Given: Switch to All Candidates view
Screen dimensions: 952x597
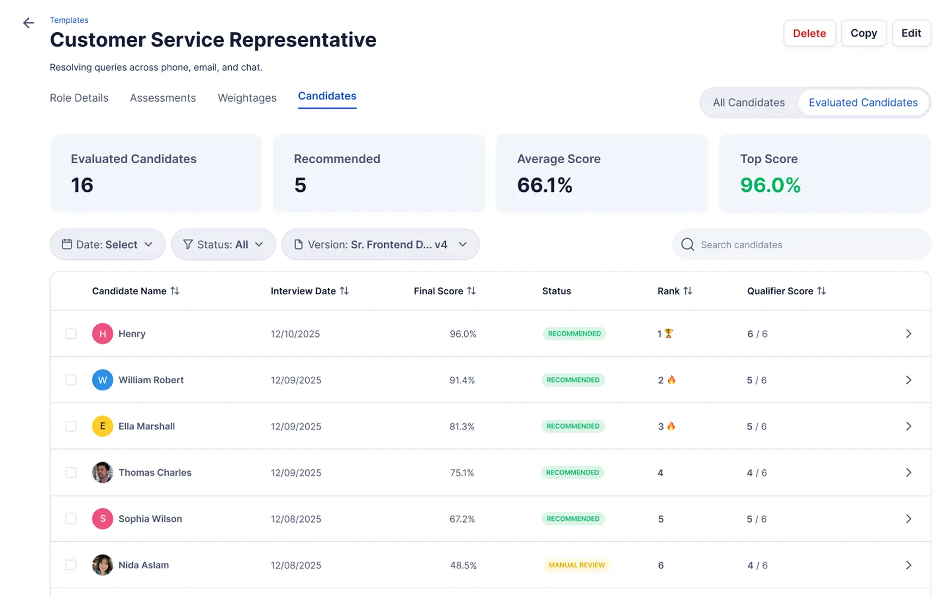Looking at the screenshot, I should pyautogui.click(x=748, y=103).
